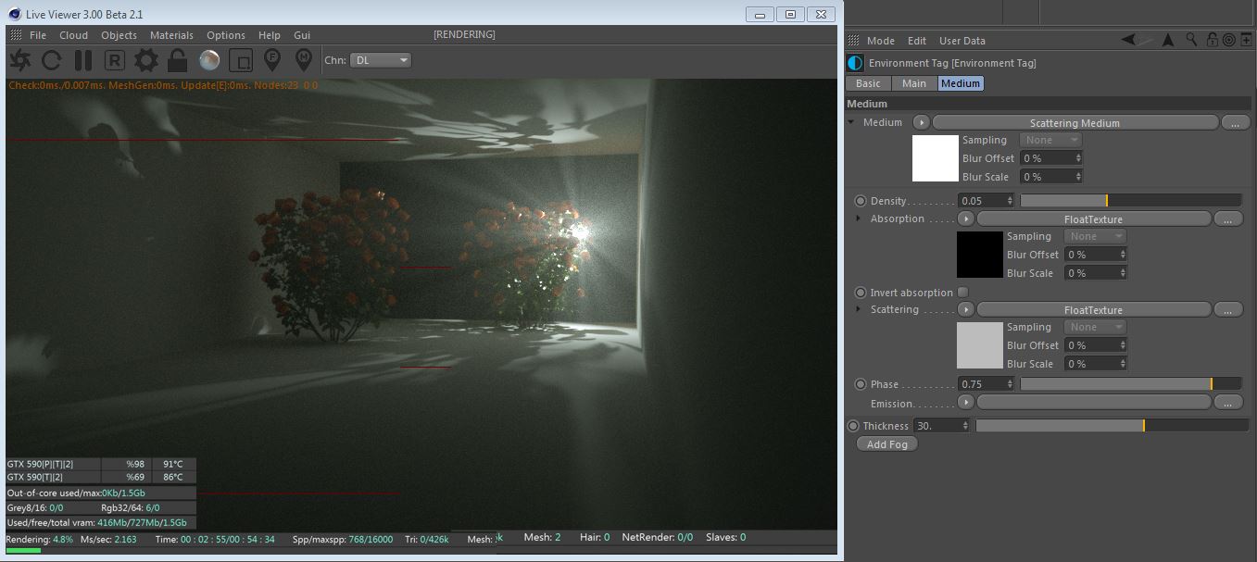Image resolution: width=1257 pixels, height=562 pixels.
Task: Collapse the Medium section triangle
Action: coord(851,122)
